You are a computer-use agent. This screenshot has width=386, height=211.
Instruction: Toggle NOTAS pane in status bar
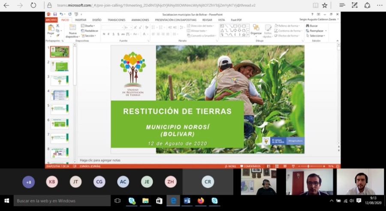231,166
